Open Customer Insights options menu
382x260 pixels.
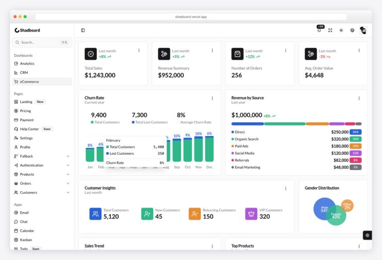point(286,189)
